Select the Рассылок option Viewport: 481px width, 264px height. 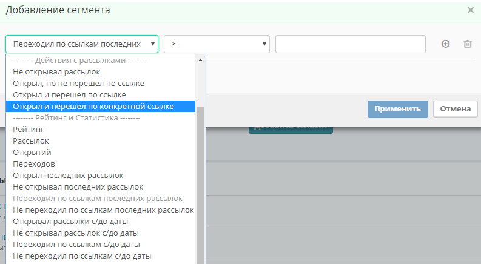click(x=101, y=141)
